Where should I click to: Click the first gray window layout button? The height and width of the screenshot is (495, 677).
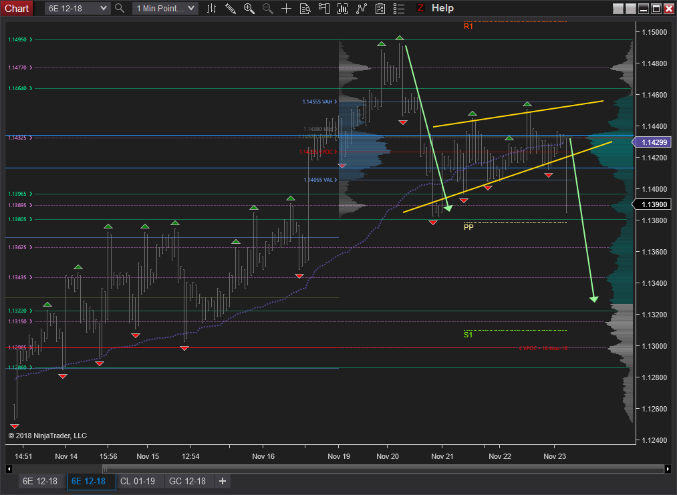tap(618, 9)
